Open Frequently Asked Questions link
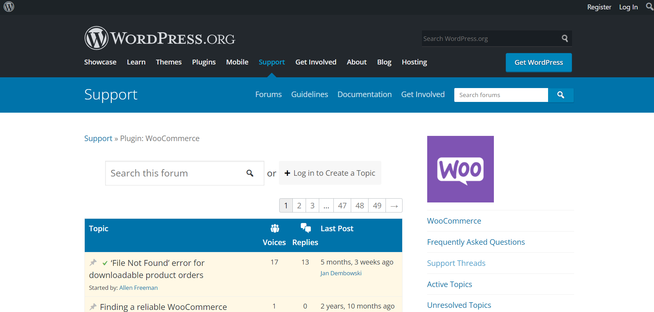This screenshot has height=312, width=654. (x=476, y=242)
